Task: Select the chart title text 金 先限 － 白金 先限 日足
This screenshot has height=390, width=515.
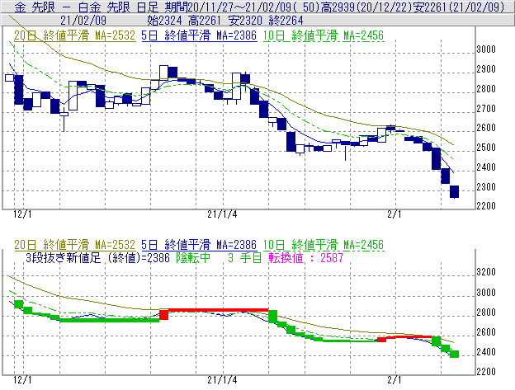Action: tap(86, 7)
